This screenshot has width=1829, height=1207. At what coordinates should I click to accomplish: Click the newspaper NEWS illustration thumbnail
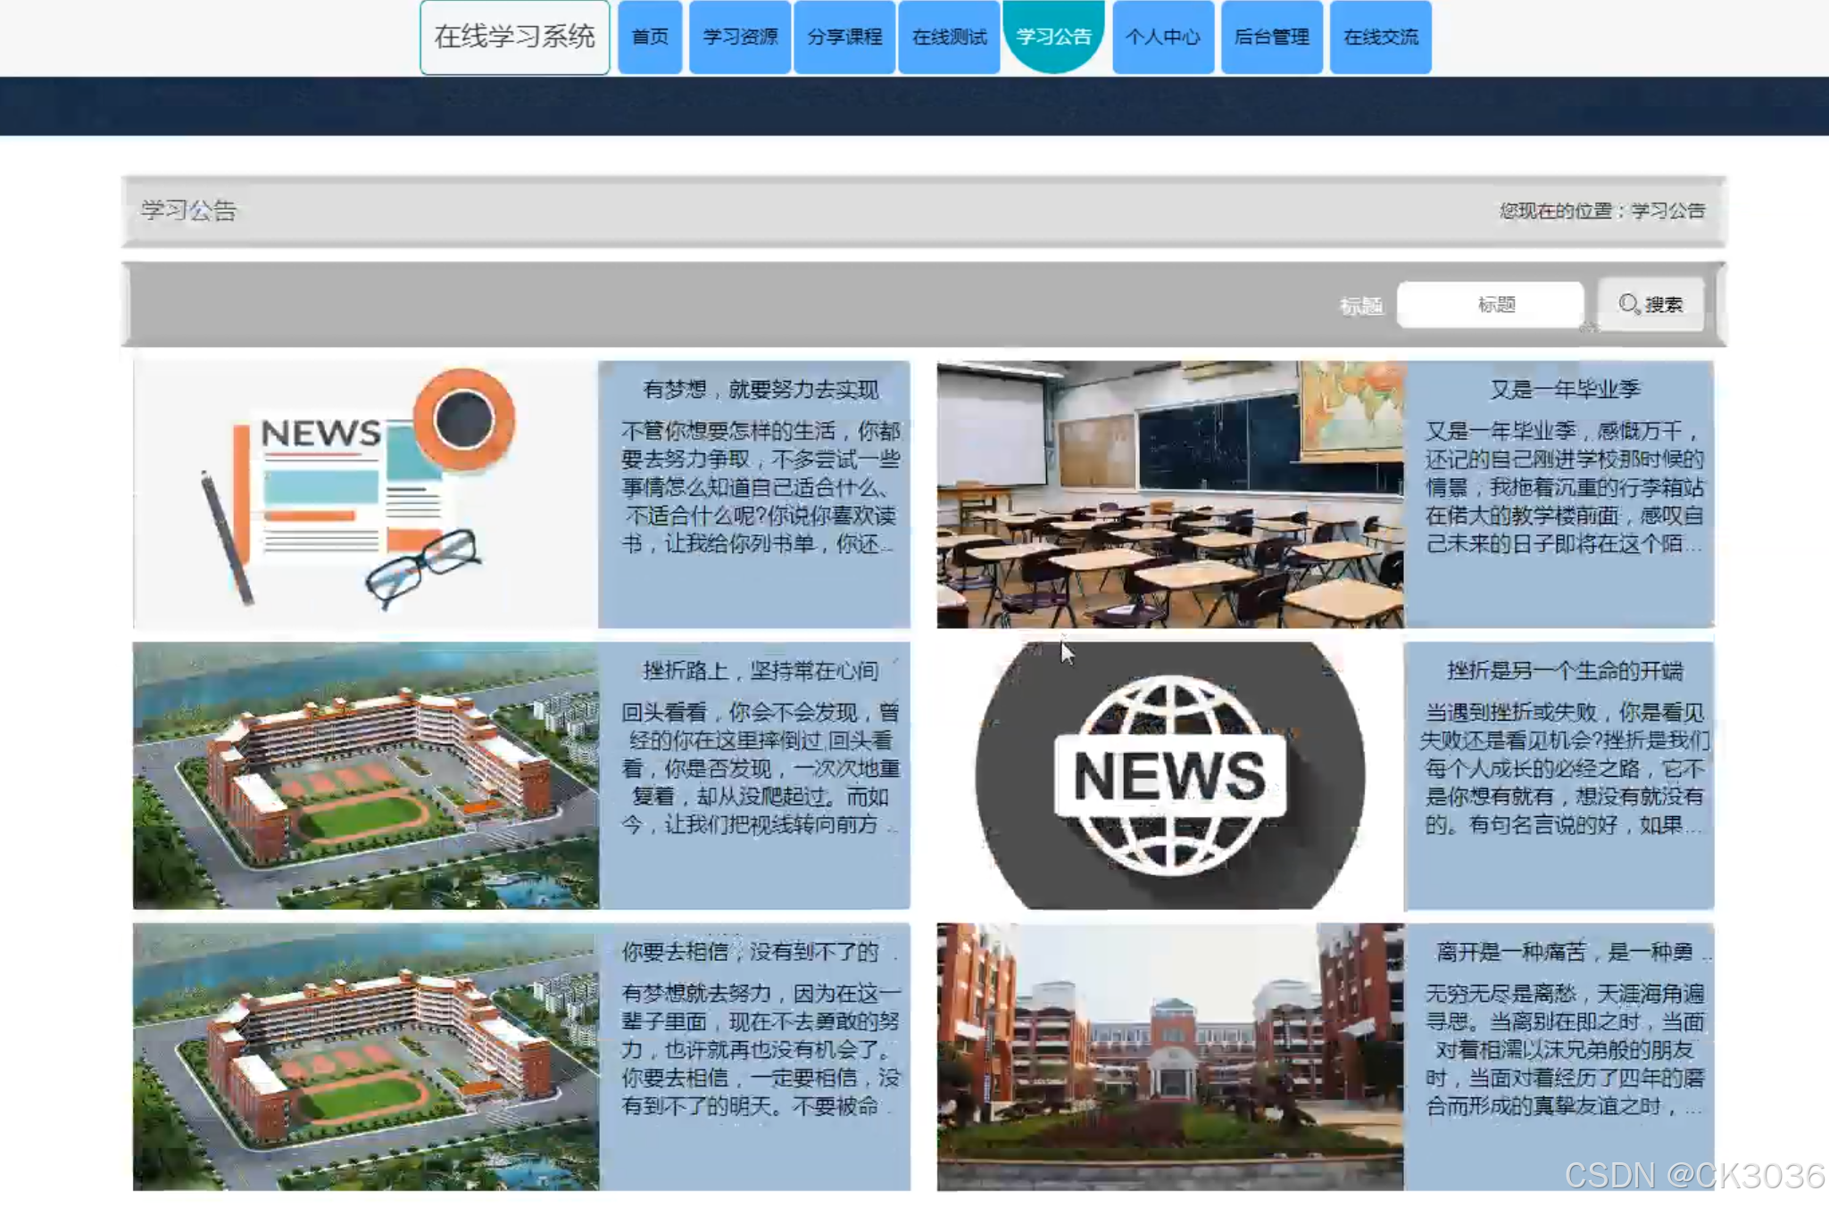365,493
